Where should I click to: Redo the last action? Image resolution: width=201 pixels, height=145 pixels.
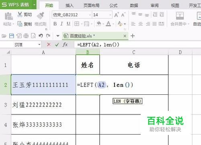pyautogui.click(x=48, y=36)
